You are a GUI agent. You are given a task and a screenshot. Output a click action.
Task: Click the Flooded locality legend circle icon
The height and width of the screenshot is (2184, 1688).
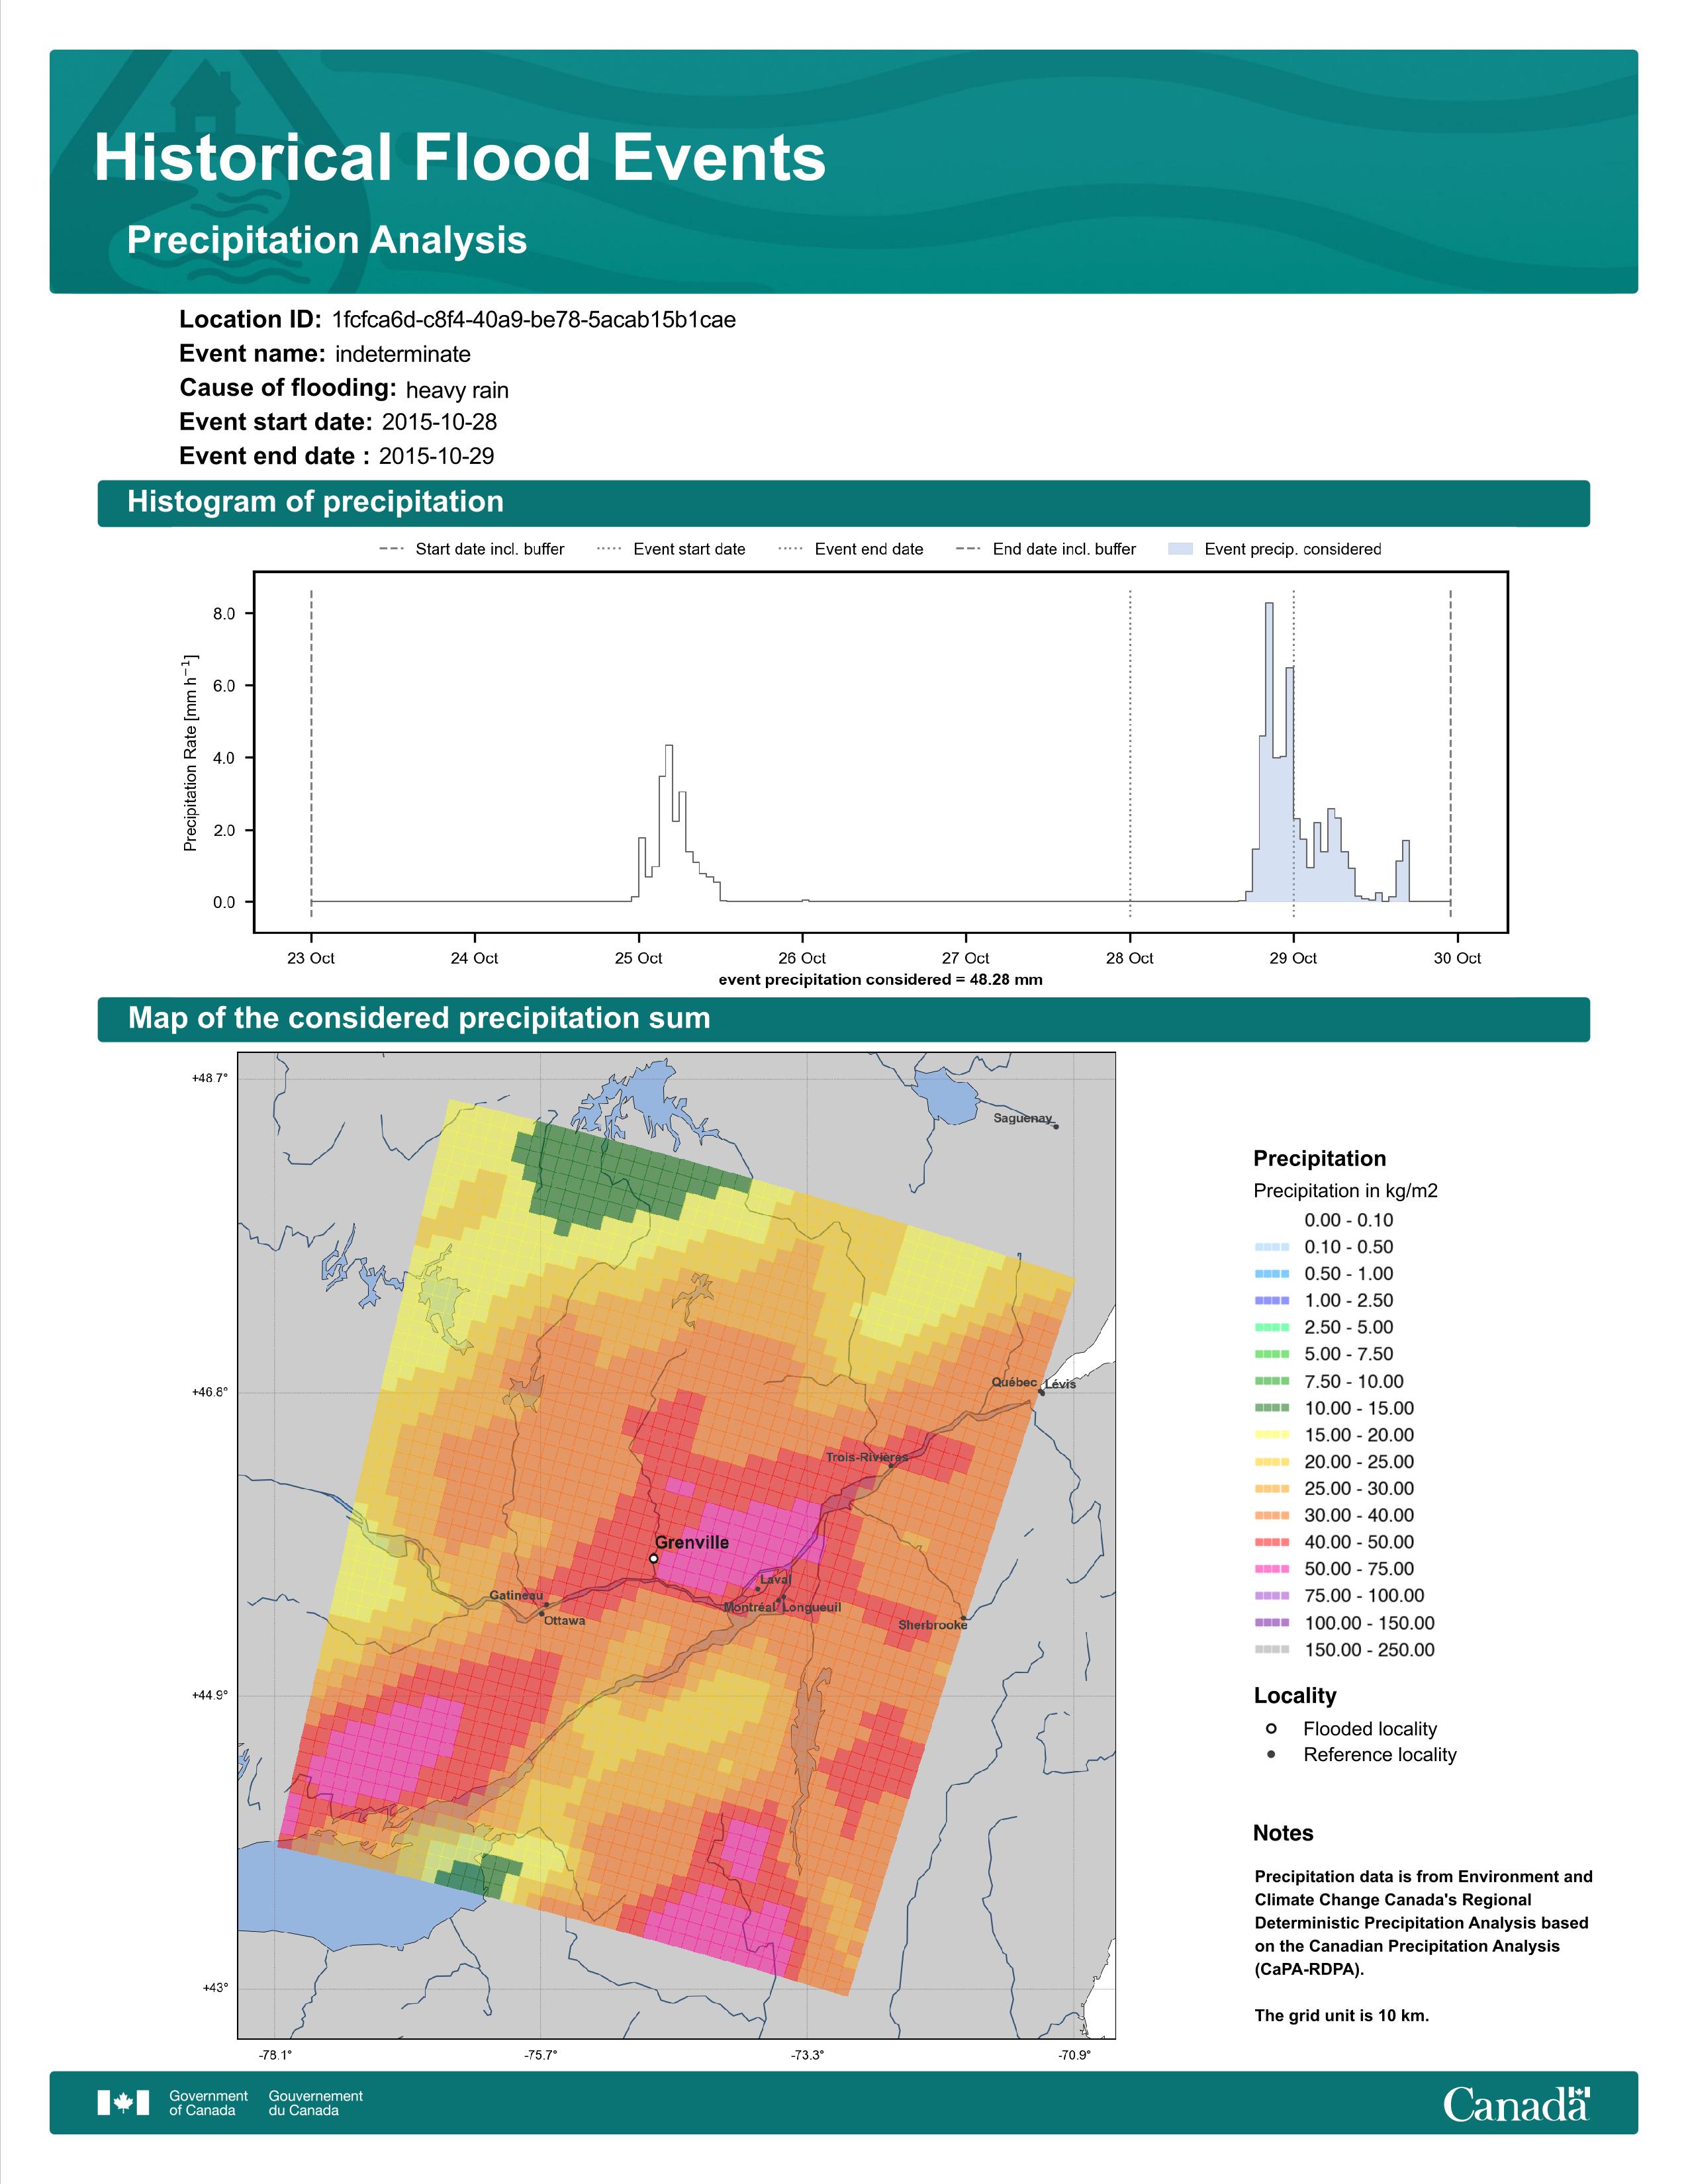tap(1271, 1729)
